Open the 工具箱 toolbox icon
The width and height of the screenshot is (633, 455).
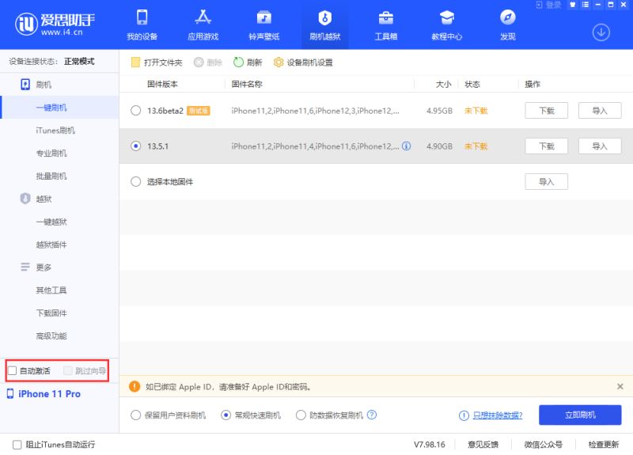tap(386, 17)
